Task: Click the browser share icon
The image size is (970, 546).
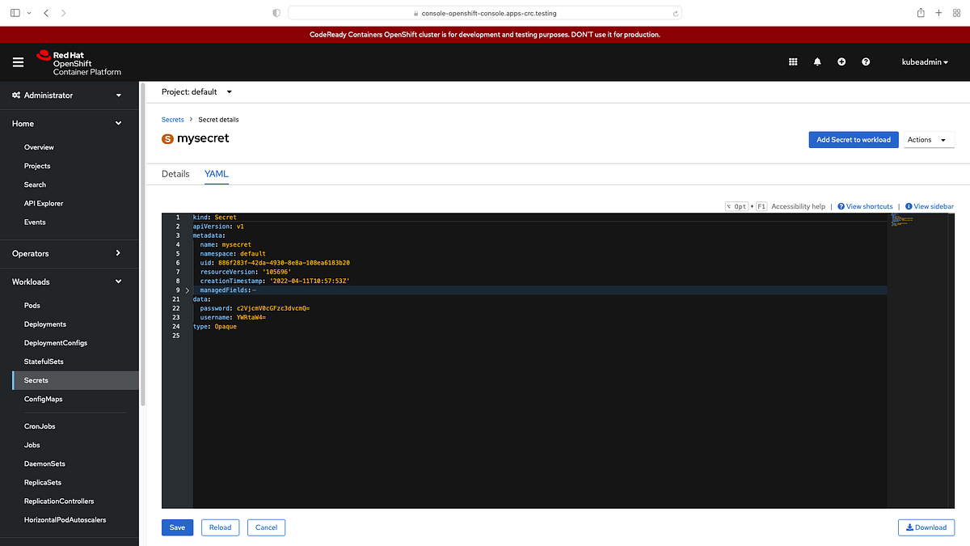Action: pyautogui.click(x=920, y=13)
